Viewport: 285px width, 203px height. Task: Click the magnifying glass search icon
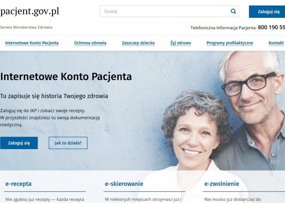pos(233,11)
